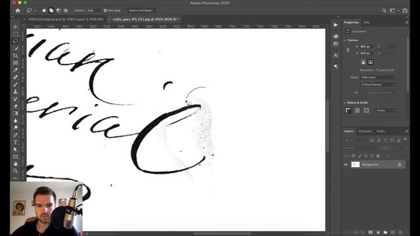Open the RGB Color mode dropdown

coord(378,77)
